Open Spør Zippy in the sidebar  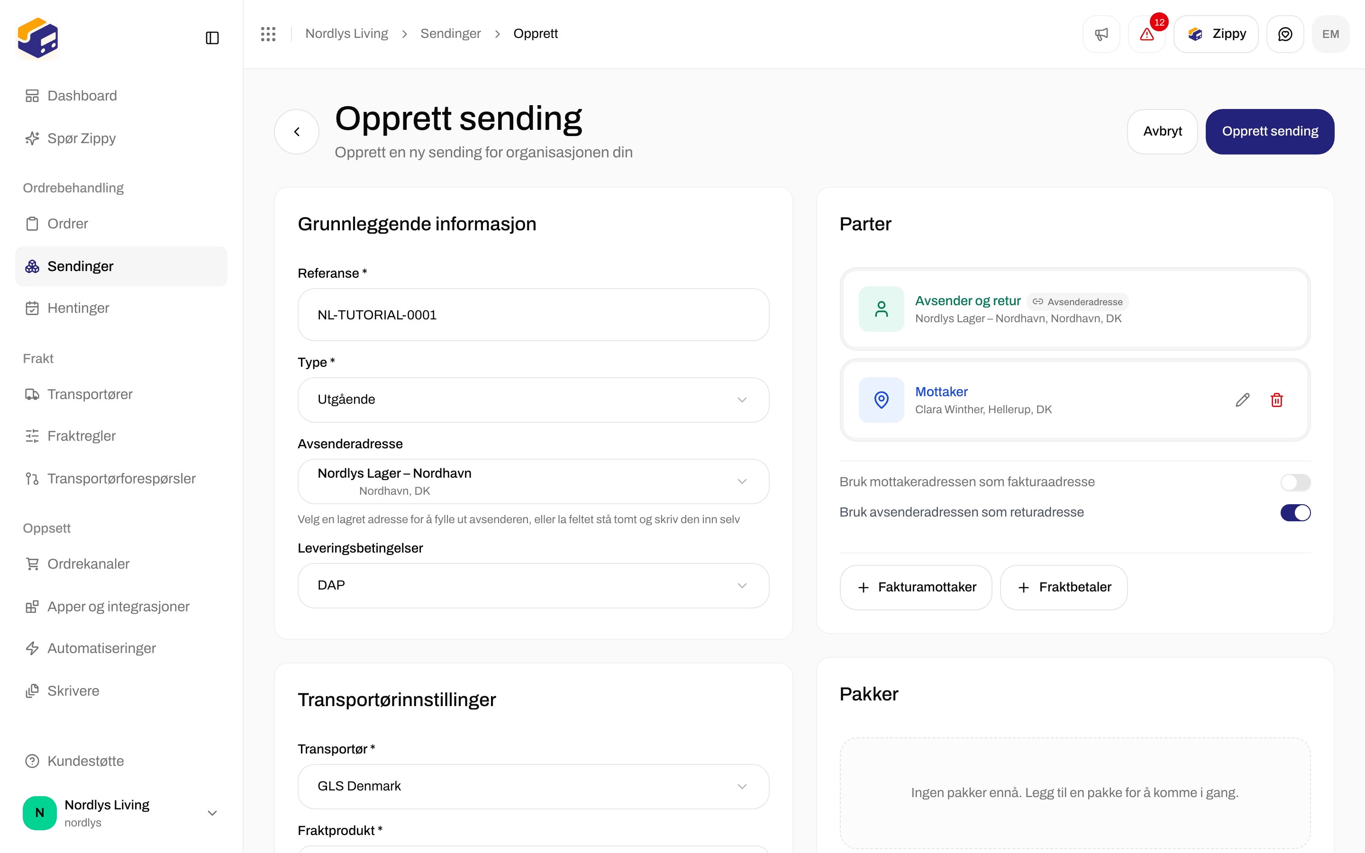[121, 138]
